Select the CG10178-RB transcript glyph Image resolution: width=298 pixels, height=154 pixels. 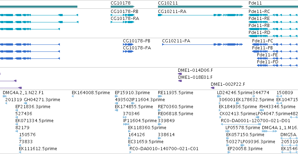[123, 15]
